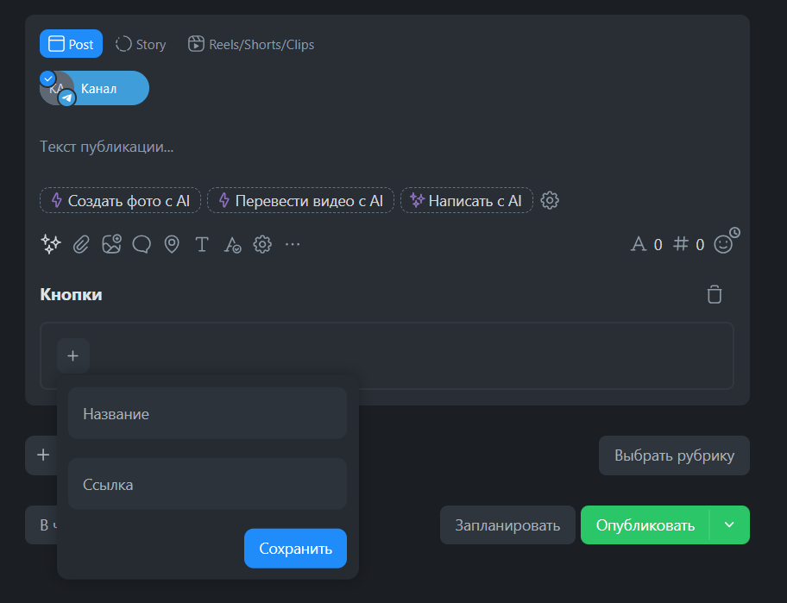
Task: Open the emoji picker smiley icon
Action: click(x=723, y=244)
